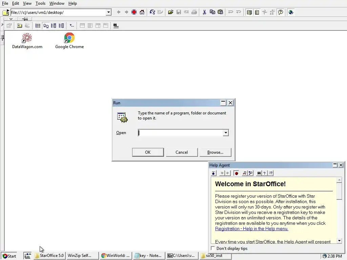
Task: Switch to list view icon in object bar
Action: pyautogui.click(x=38, y=26)
